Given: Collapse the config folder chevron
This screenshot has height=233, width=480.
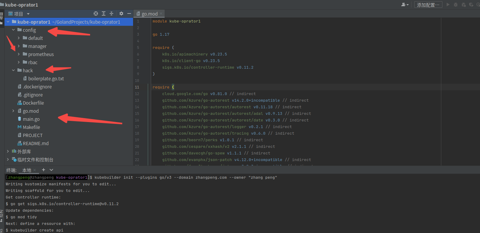Looking at the screenshot, I should coord(13,30).
